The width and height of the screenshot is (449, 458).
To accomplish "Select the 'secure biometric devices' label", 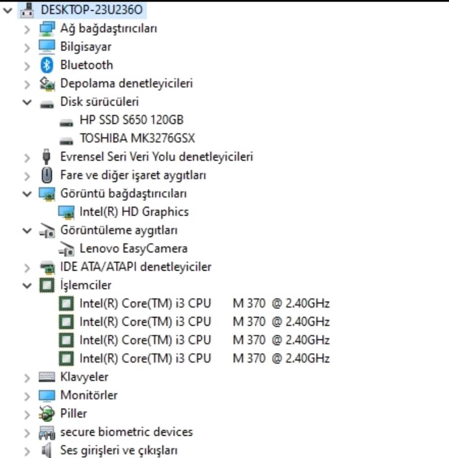I will click(x=126, y=432).
